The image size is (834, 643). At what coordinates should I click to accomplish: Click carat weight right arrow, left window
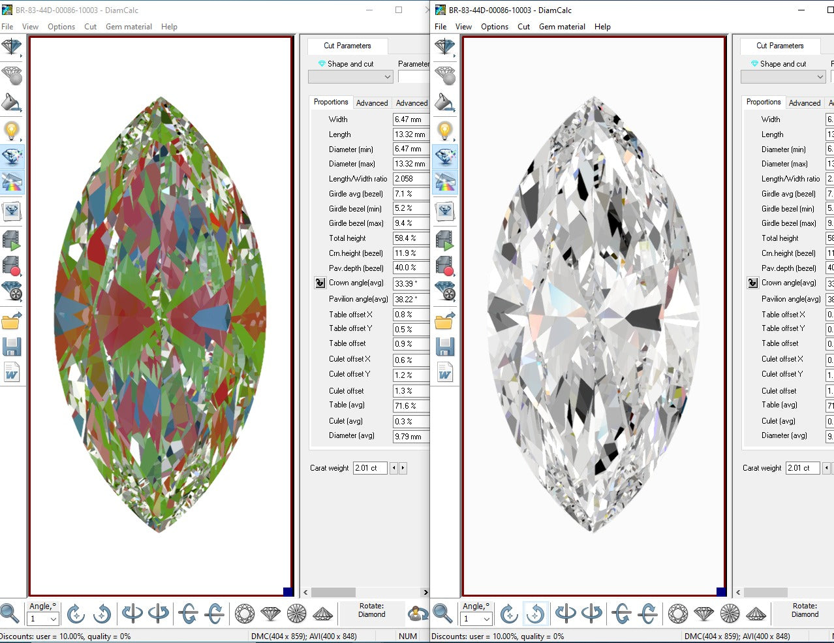point(403,468)
